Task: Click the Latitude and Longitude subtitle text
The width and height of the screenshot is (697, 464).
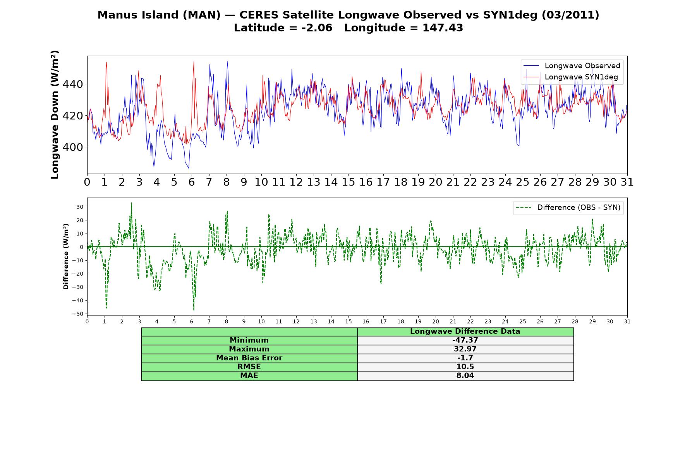Action: coord(348,28)
